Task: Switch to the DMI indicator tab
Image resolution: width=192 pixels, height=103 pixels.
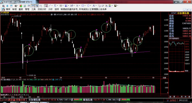Action: (38, 97)
